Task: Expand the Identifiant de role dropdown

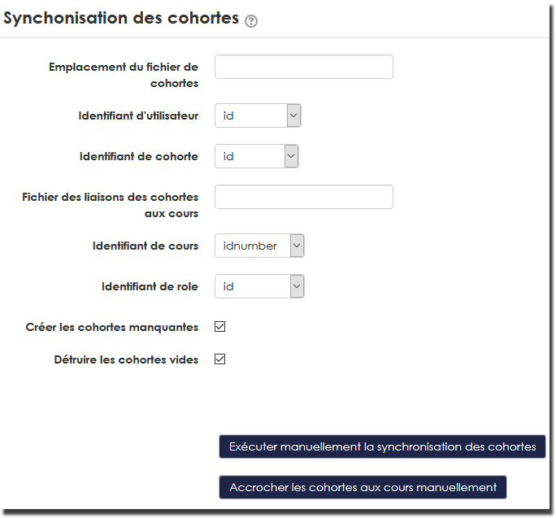Action: (x=259, y=286)
